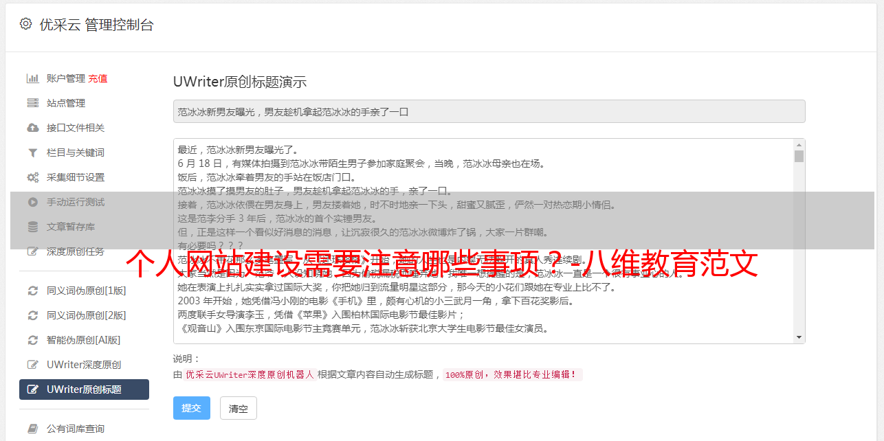Click the article line starting 饭后
This screenshot has height=441, width=884.
click(268, 177)
